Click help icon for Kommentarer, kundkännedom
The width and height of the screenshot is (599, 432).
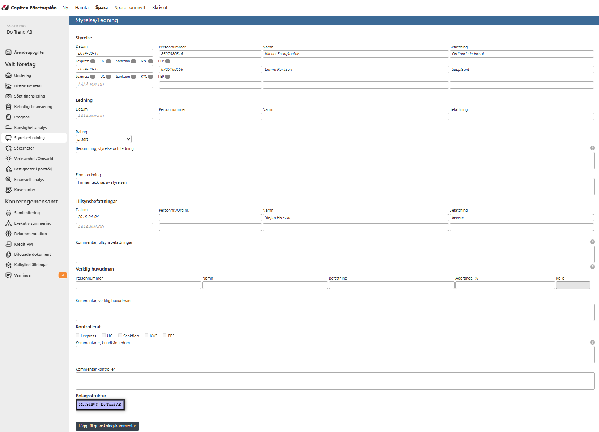(x=592, y=342)
